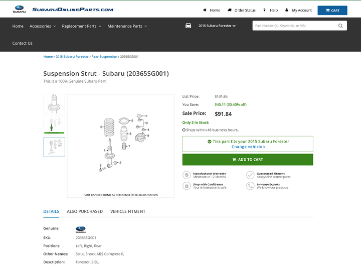This screenshot has height=266, width=361.
Task: Click the Subaru logo in the header
Action: tap(19, 9)
